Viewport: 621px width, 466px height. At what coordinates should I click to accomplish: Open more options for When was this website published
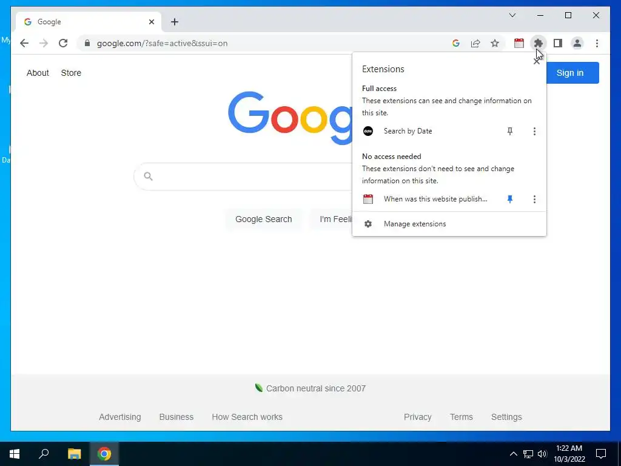point(534,199)
